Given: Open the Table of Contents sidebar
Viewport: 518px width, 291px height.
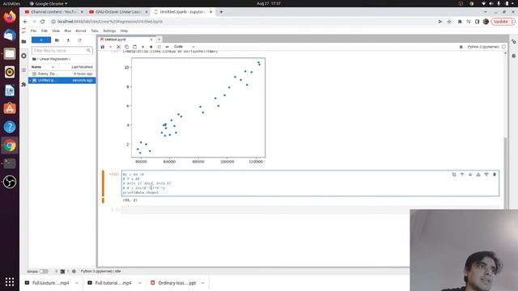Looking at the screenshot, I should pos(23,70).
